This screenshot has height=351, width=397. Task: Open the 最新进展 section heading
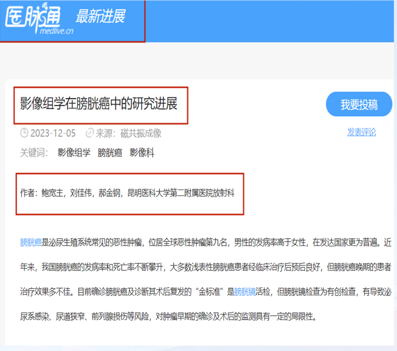(x=101, y=16)
